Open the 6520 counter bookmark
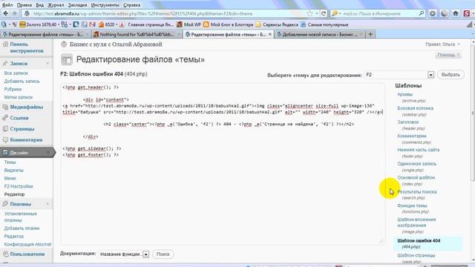 pyautogui.click(x=107, y=24)
